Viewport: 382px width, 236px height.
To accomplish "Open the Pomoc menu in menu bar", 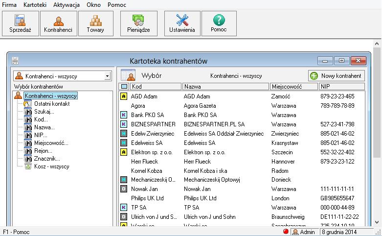I will click(x=117, y=4).
